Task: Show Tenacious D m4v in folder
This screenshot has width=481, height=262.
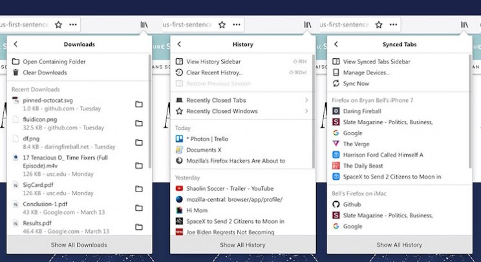Action: click(x=139, y=166)
